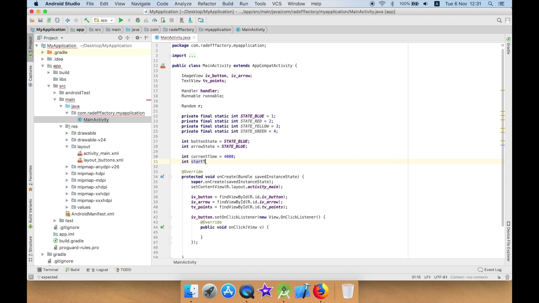Click the toolbar Search Everywhere magnifier
539x303 pixels.
[499, 20]
